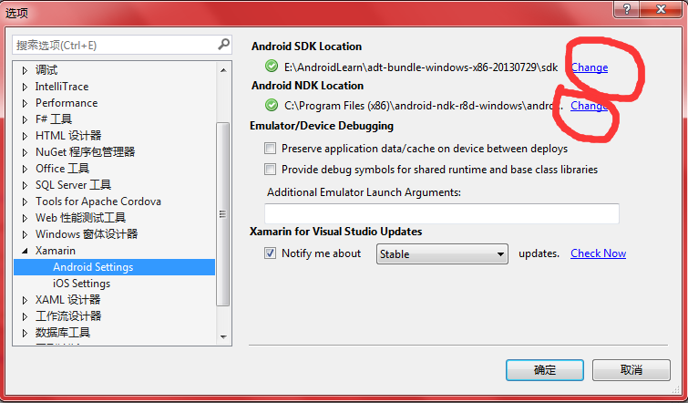Click tree scrollbar up arrow
The image size is (688, 403).
pos(223,70)
